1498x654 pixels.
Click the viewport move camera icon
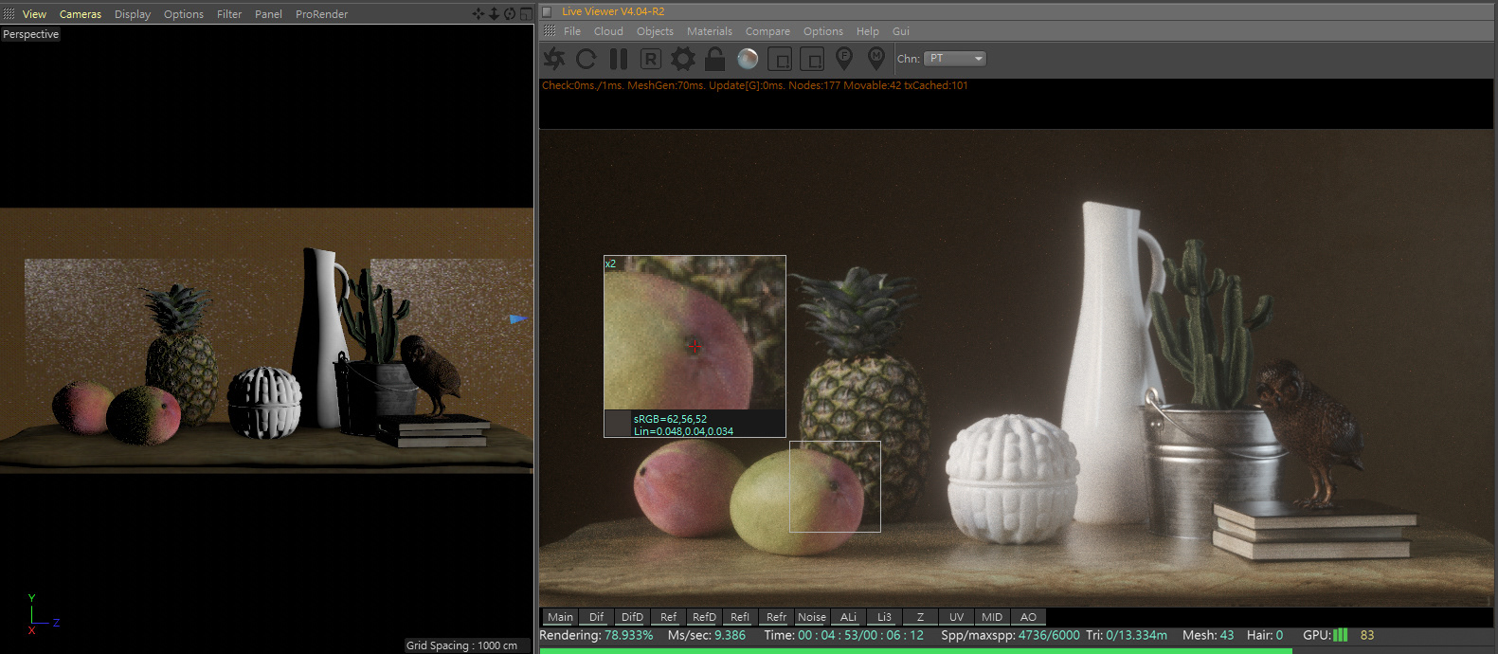478,14
